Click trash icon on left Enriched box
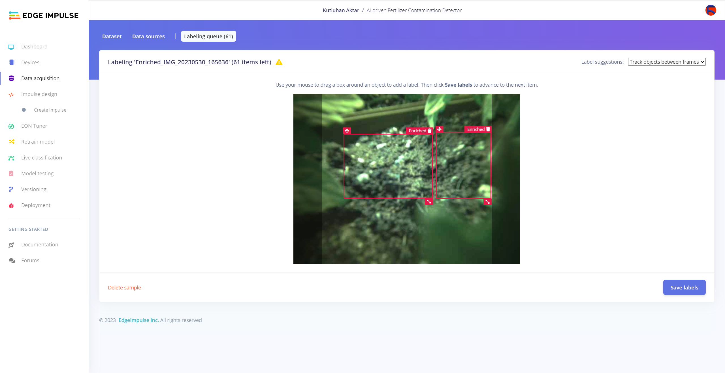This screenshot has height=373, width=725. (x=430, y=131)
